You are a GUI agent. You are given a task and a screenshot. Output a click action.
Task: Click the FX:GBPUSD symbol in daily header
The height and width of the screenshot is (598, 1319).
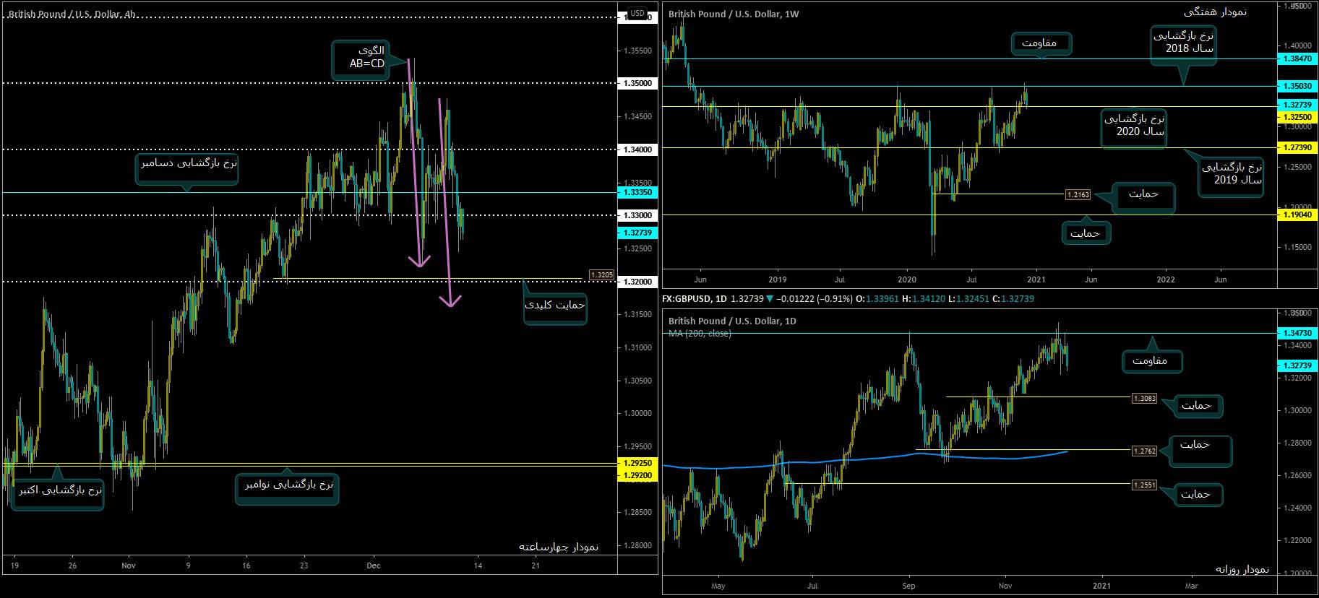687,299
